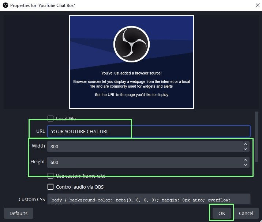This screenshot has width=262, height=222.
Task: Click the URL input field
Action: click(x=149, y=131)
